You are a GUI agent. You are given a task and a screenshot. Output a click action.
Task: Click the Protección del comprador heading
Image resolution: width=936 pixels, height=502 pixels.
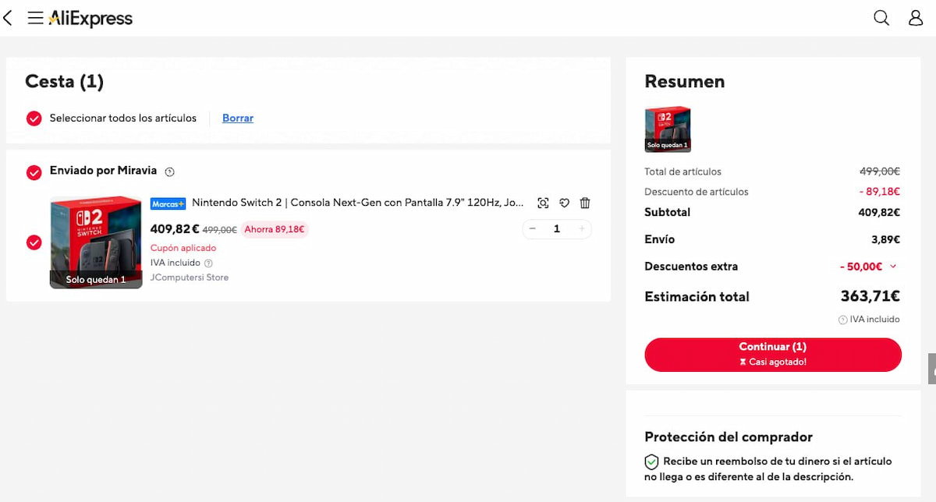click(x=729, y=437)
